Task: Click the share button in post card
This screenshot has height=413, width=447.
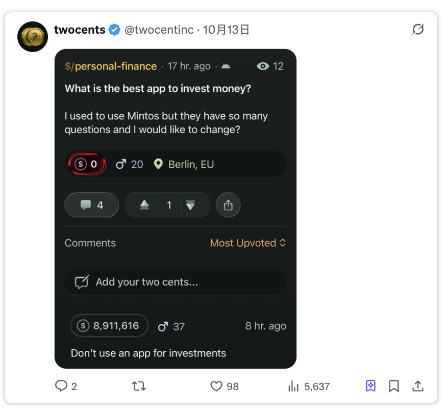Action: (228, 205)
